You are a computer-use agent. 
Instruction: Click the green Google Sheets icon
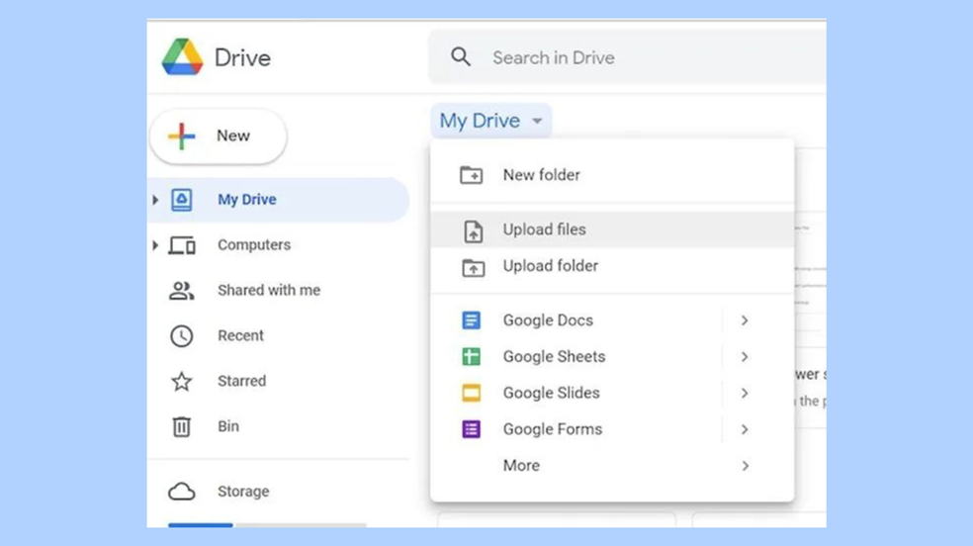click(471, 357)
